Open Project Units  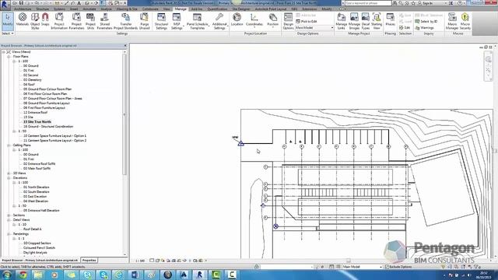pyautogui.click(x=90, y=21)
